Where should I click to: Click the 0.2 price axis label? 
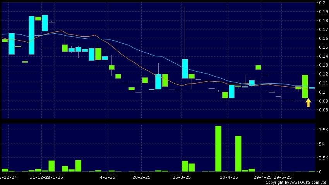point(322,3)
